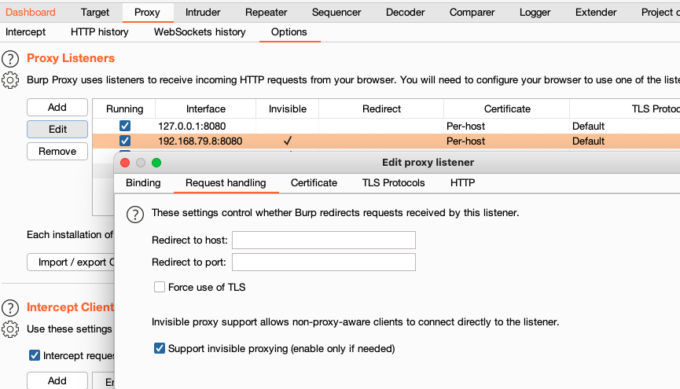Open the Certificate tab in the dialog
This screenshot has height=389, width=680.
(314, 183)
